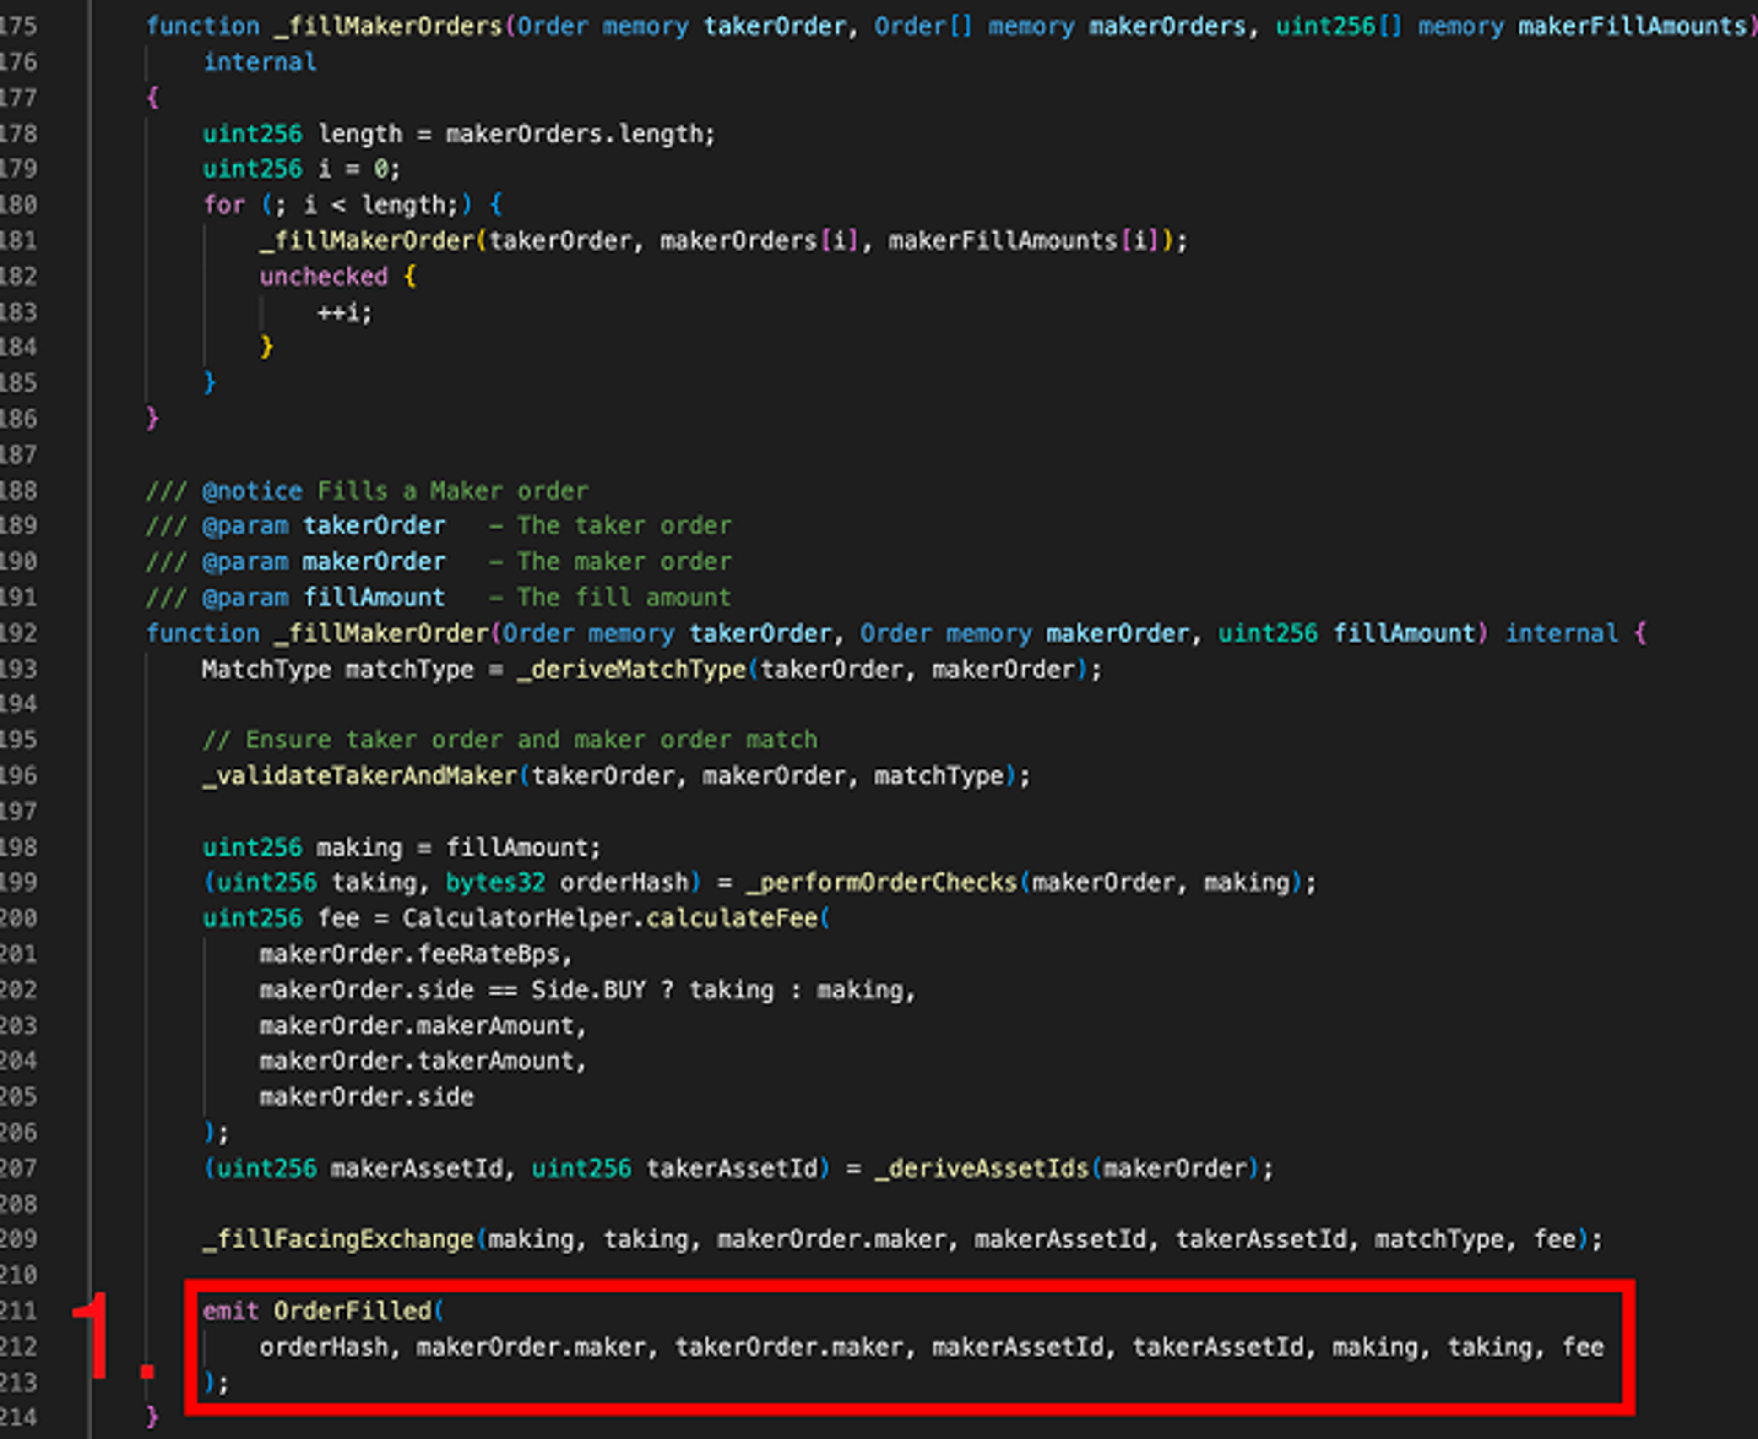Select the _deriveMatchType function call
The width and height of the screenshot is (1758, 1439).
631,669
